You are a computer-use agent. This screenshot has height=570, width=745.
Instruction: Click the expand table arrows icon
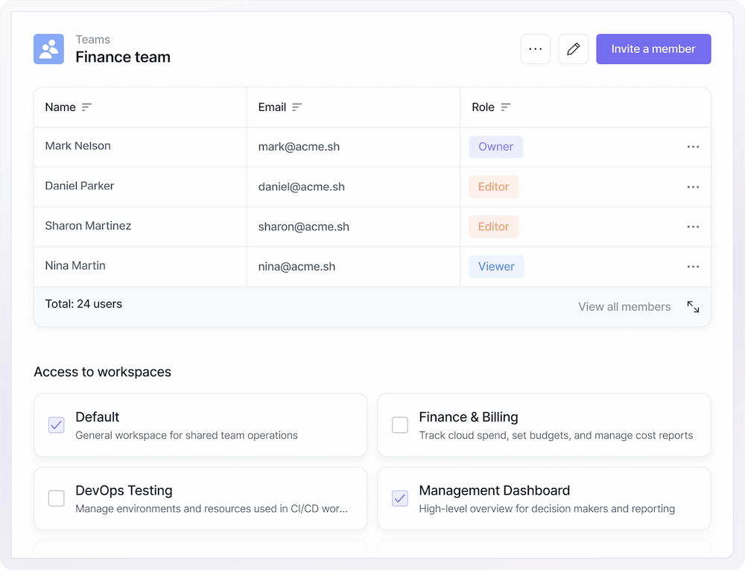point(693,307)
